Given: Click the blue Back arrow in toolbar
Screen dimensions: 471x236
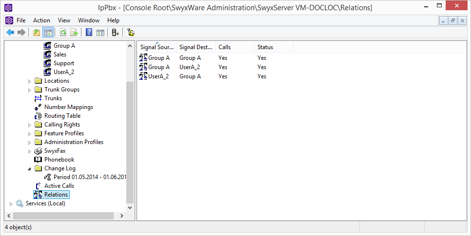Looking at the screenshot, I should pyautogui.click(x=10, y=33).
